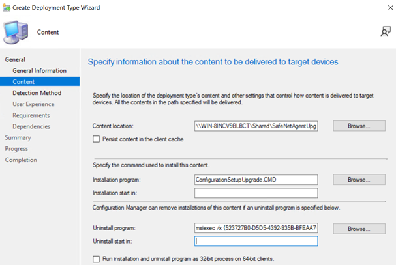Click the computer Content header icon
Screen dimensions: 396x265
click(x=16, y=32)
